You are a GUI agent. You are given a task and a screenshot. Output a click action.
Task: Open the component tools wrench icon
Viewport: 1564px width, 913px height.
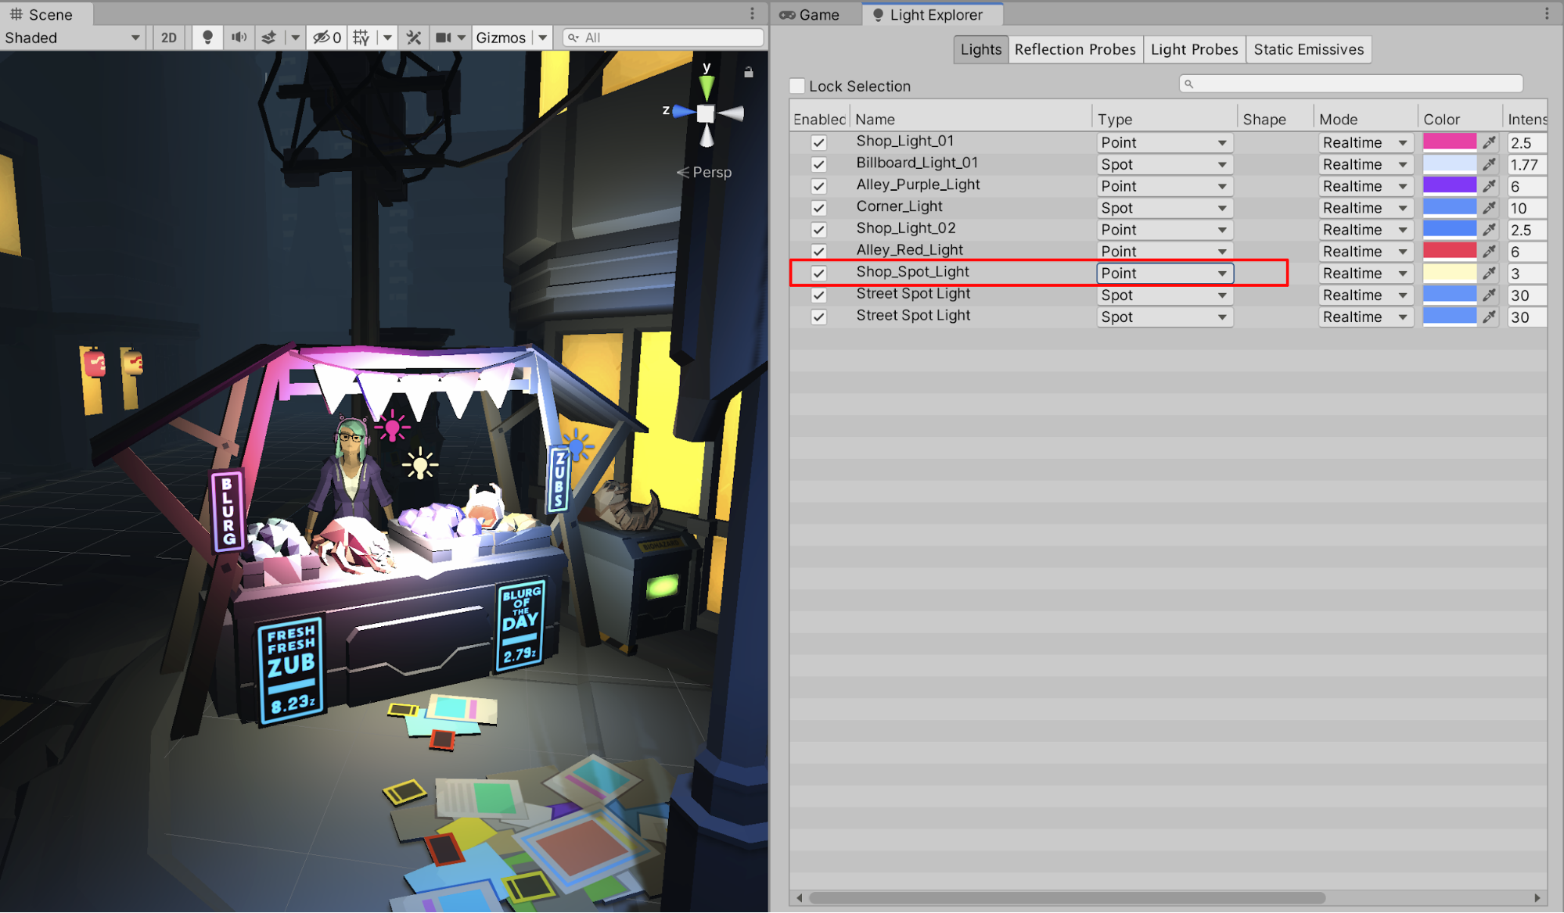414,38
